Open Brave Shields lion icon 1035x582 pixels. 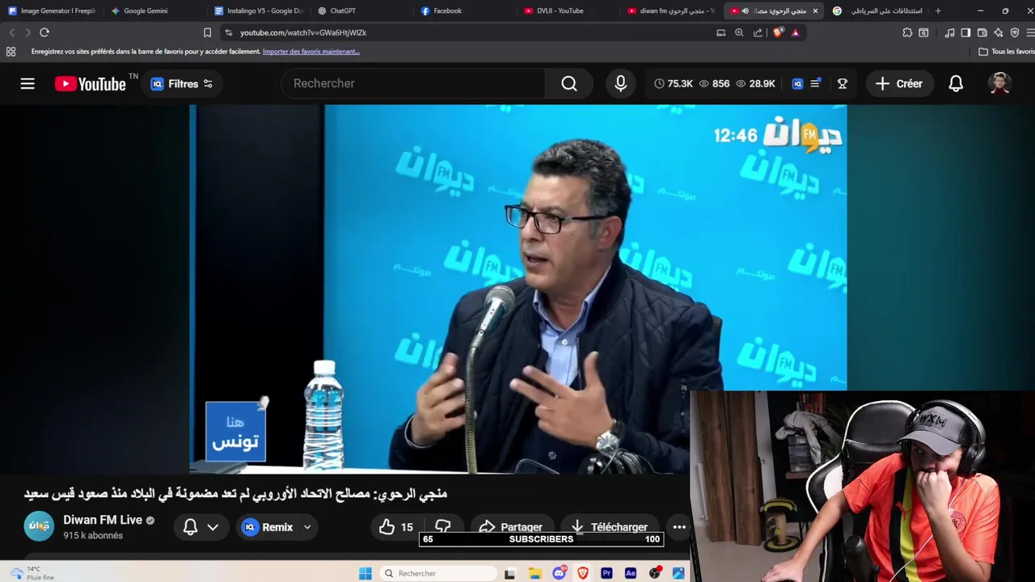[x=778, y=32]
